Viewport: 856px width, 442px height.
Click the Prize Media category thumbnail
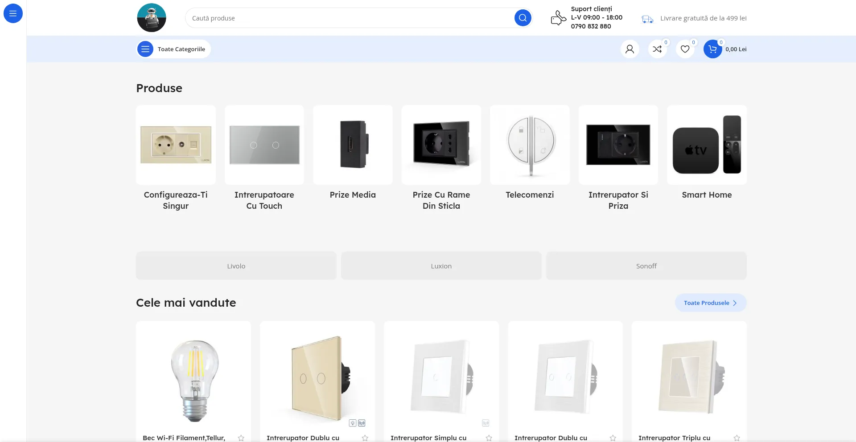(x=353, y=145)
